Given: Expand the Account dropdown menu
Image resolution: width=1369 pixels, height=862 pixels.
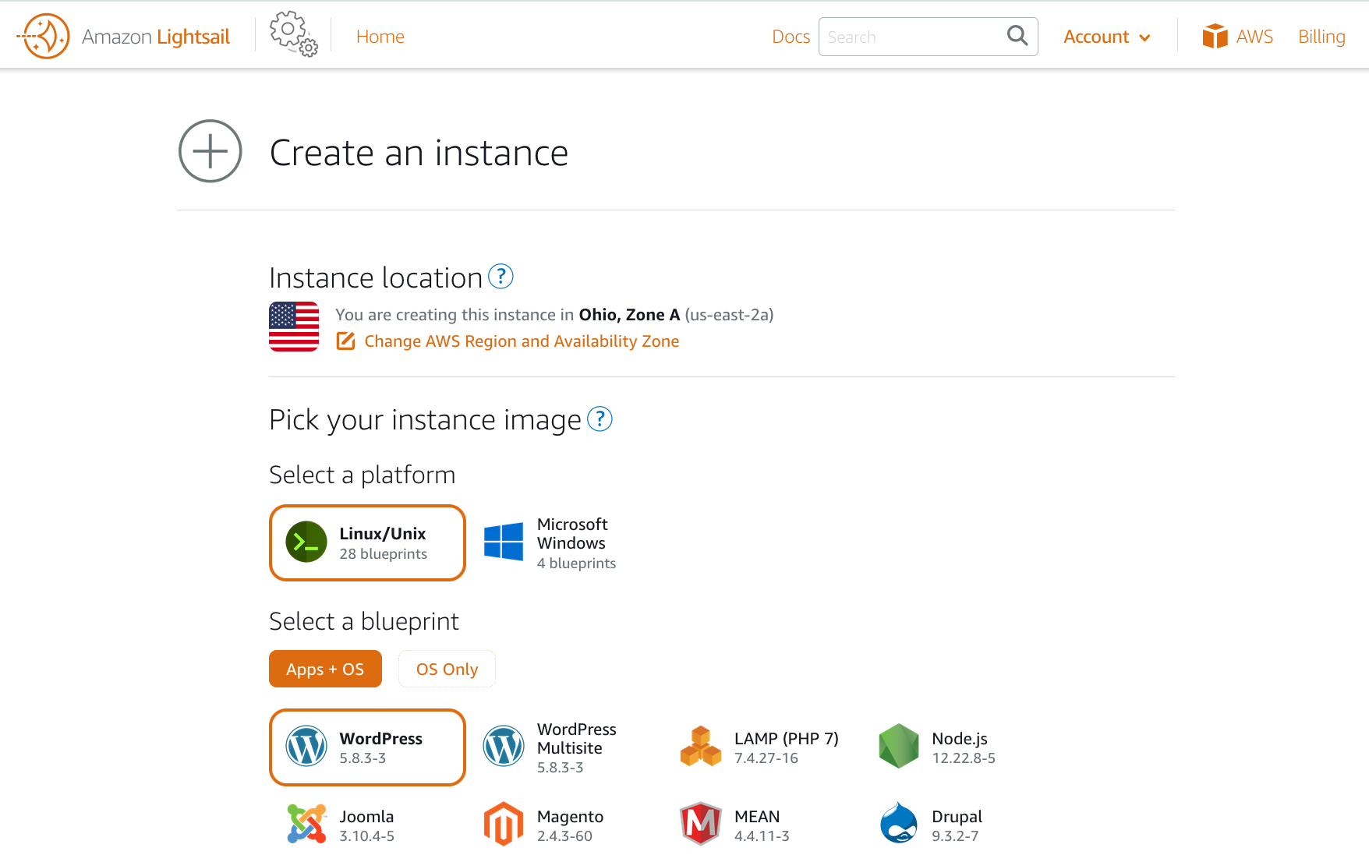Looking at the screenshot, I should pyautogui.click(x=1106, y=37).
